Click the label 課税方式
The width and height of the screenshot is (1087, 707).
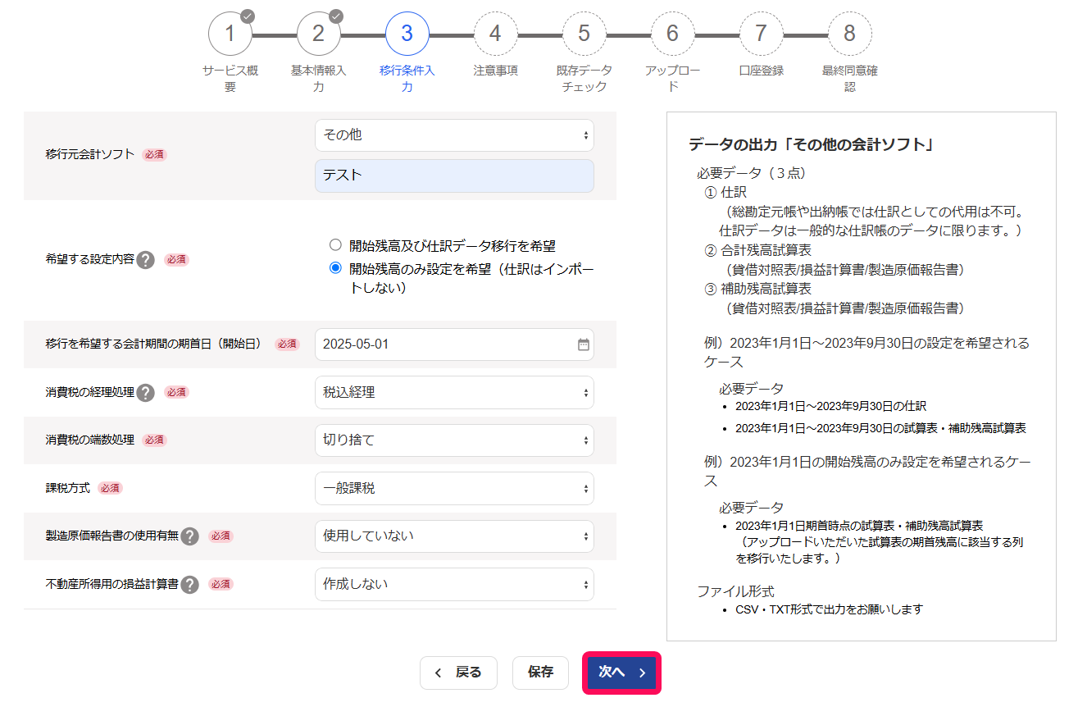click(68, 488)
